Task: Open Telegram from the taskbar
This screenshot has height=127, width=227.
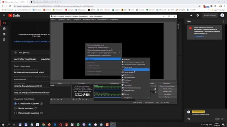Action: coord(90,125)
